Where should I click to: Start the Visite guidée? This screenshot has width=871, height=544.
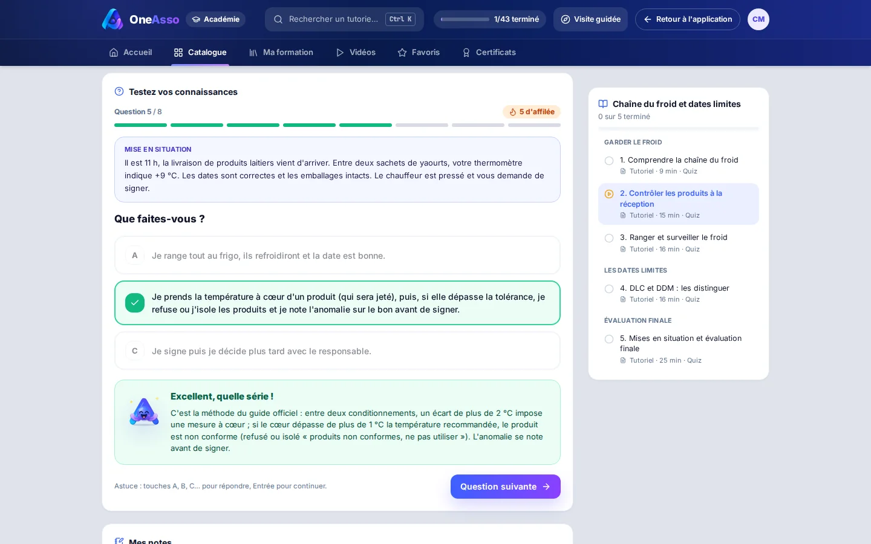click(x=590, y=19)
